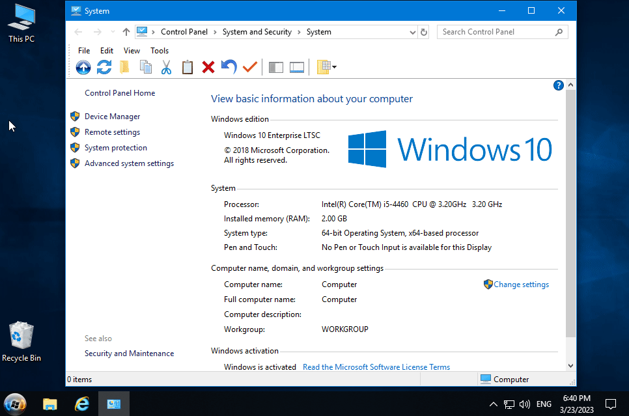Click the '2.00 GB' installed memory value
This screenshot has height=416, width=629.
334,219
